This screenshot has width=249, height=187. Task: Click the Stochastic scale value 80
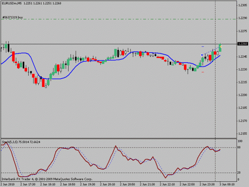239,148
